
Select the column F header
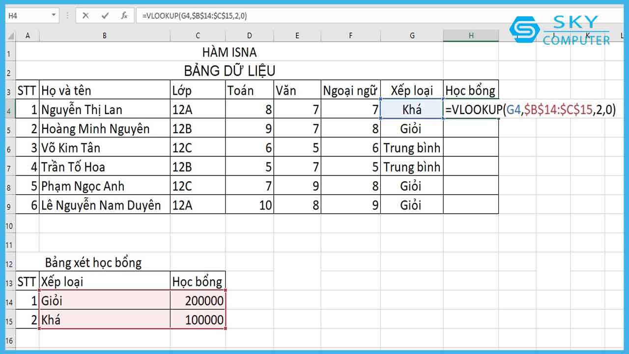[350, 35]
